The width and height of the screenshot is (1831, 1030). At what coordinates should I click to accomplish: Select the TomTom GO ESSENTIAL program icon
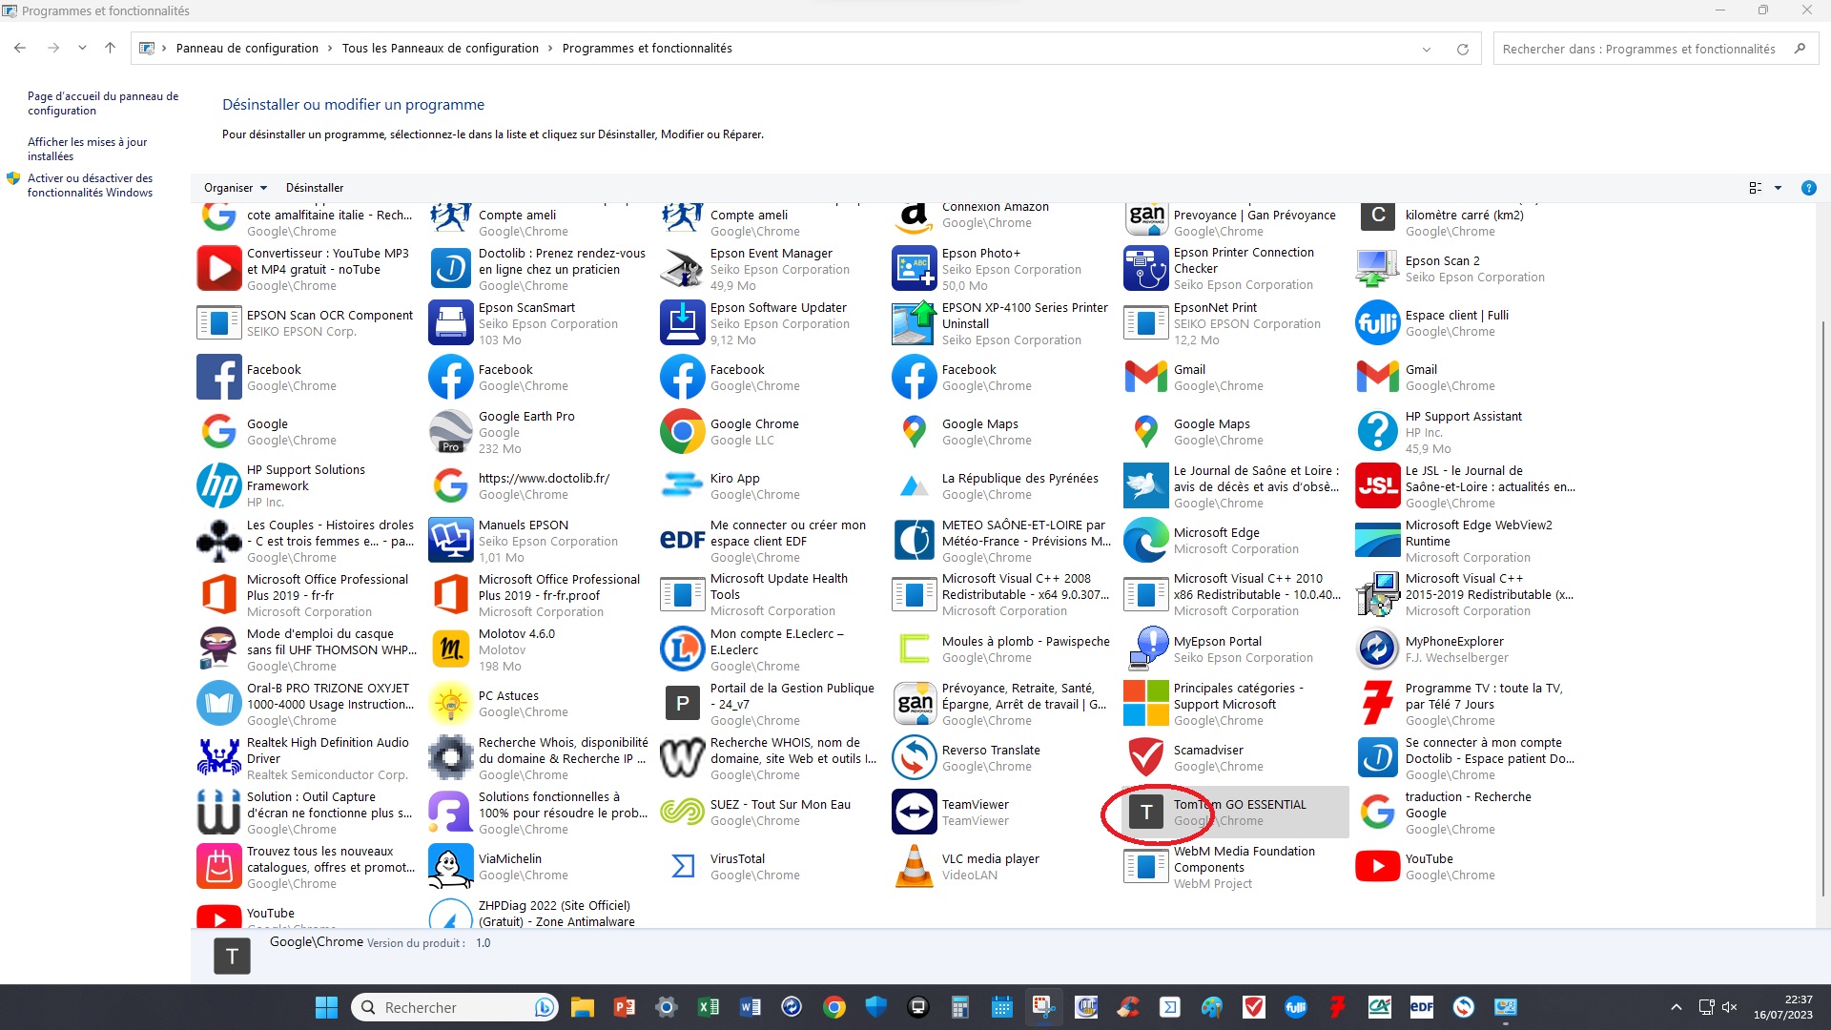tap(1146, 813)
